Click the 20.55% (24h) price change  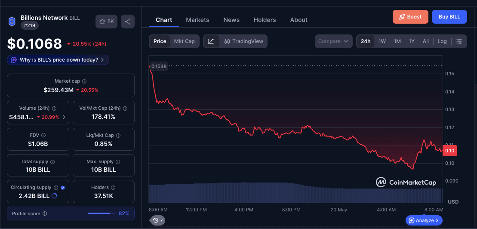click(x=87, y=44)
